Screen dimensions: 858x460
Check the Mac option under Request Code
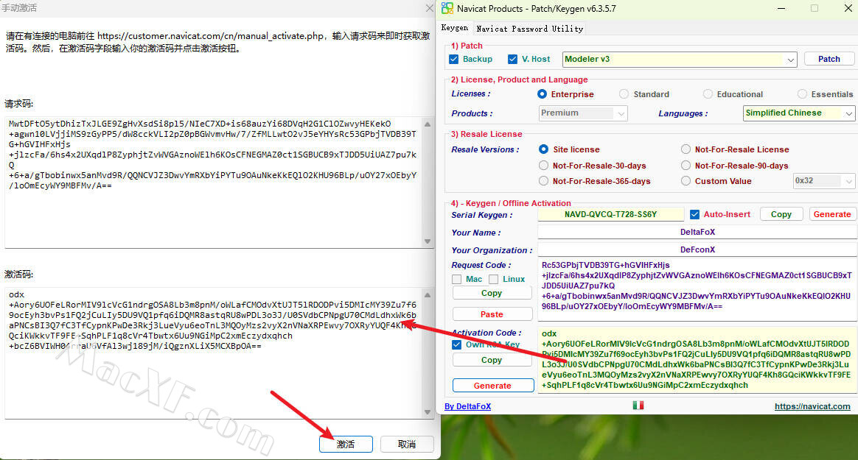tap(457, 279)
